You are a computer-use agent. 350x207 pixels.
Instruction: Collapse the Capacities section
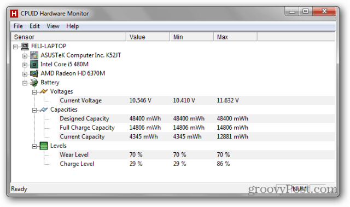[x=34, y=110]
